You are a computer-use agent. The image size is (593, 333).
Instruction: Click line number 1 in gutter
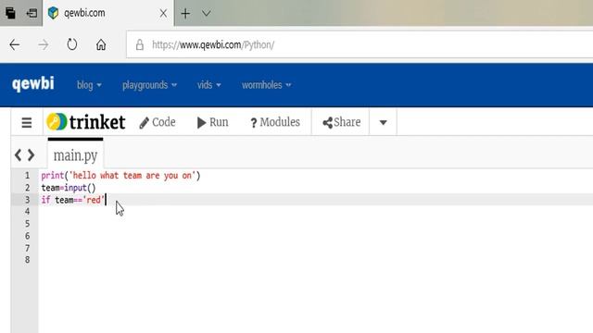coord(27,176)
